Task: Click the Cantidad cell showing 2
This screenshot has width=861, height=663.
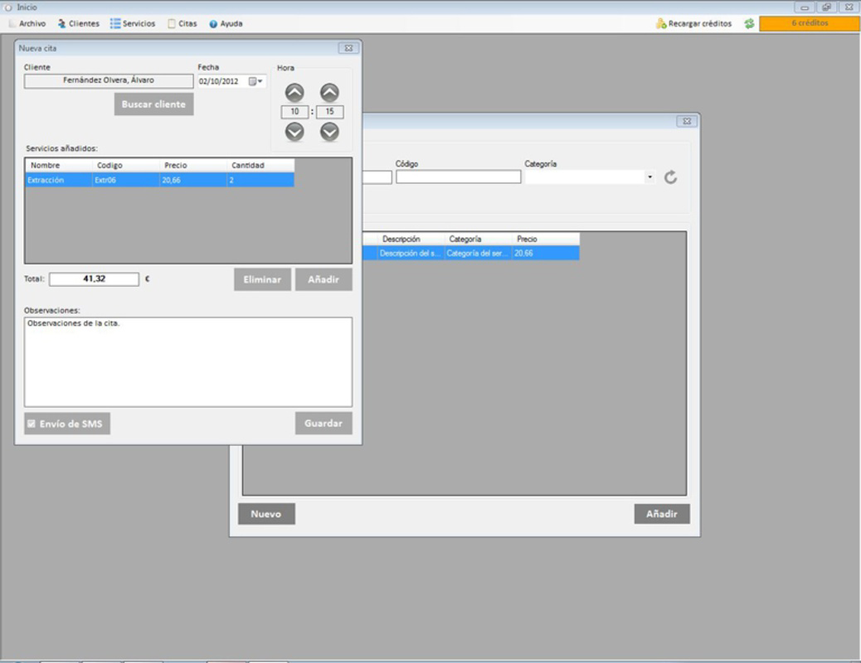Action: tap(260, 180)
